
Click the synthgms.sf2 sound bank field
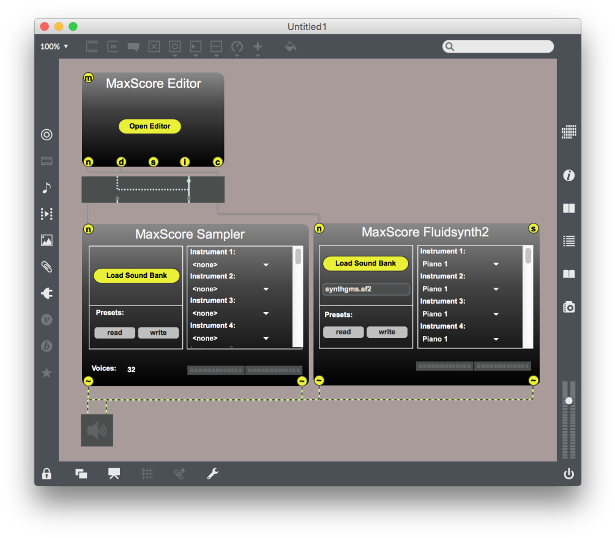[367, 290]
